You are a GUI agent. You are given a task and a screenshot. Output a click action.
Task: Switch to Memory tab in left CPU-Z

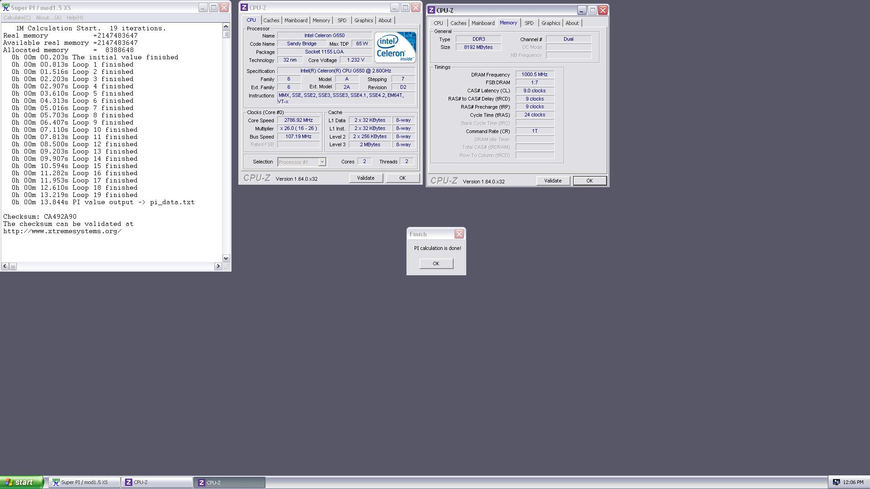pyautogui.click(x=321, y=20)
